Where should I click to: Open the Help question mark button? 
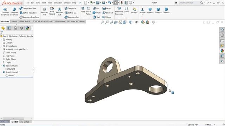pos(208,3)
